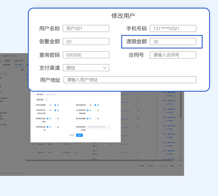The image size is (218, 196).
Task: Select 是 for 是否发送月短信
Action: (x=55, y=127)
